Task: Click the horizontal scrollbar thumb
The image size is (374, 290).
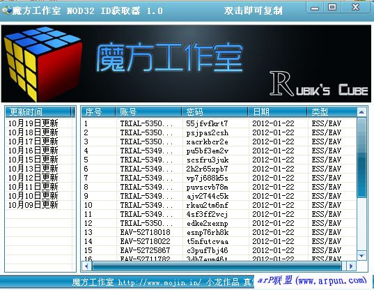Action: click(x=217, y=266)
